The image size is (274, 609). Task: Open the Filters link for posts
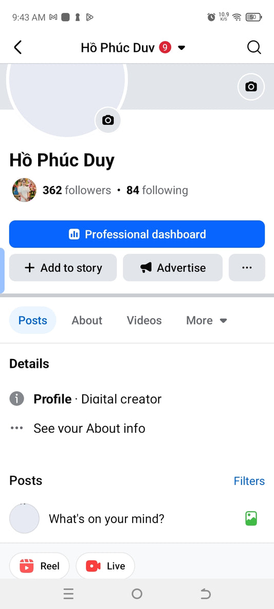[249, 481]
